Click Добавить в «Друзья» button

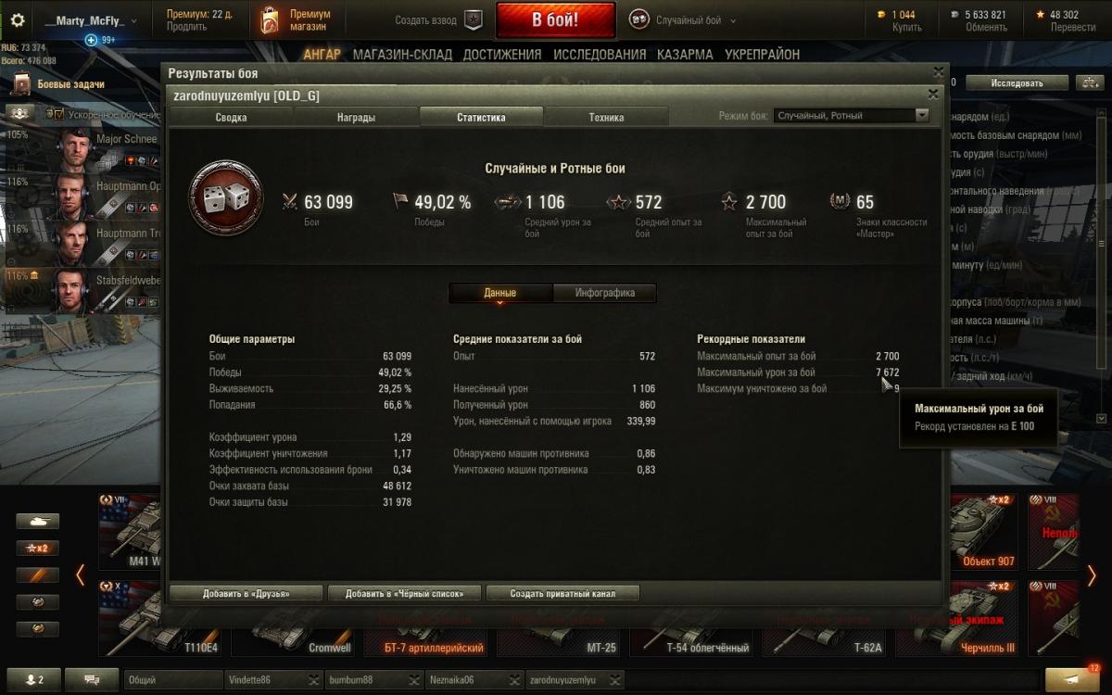click(x=246, y=593)
